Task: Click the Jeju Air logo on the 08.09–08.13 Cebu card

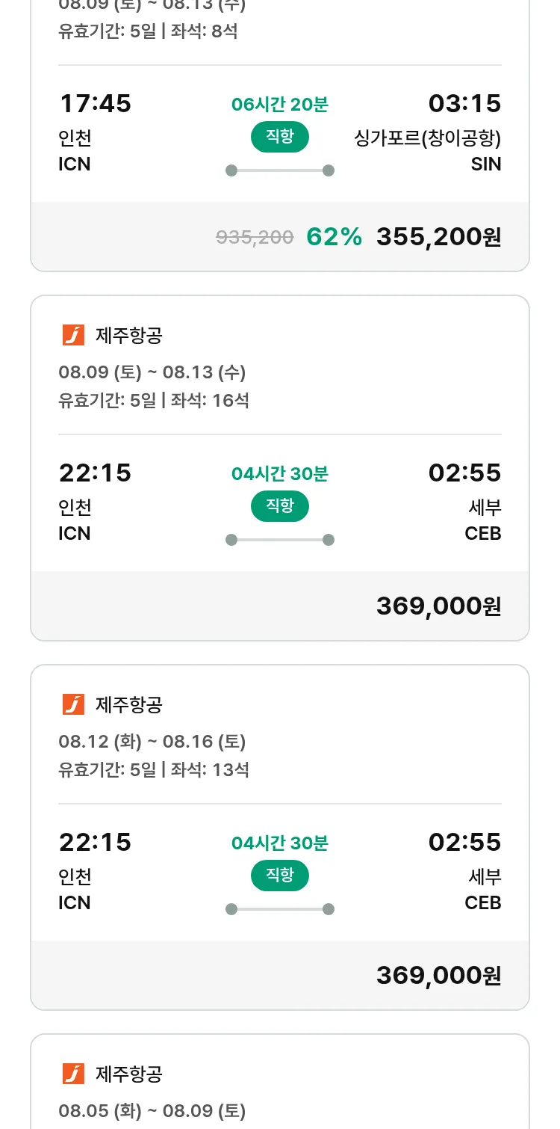Action: pyautogui.click(x=73, y=336)
